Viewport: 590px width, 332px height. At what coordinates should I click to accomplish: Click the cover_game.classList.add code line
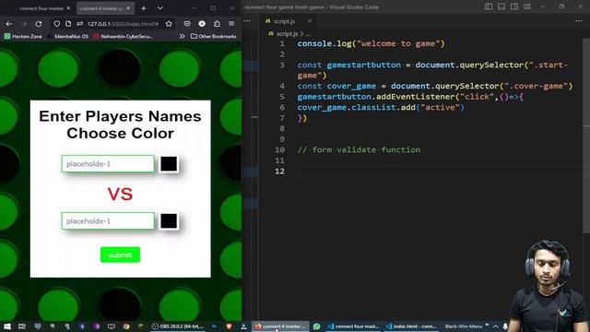(381, 107)
